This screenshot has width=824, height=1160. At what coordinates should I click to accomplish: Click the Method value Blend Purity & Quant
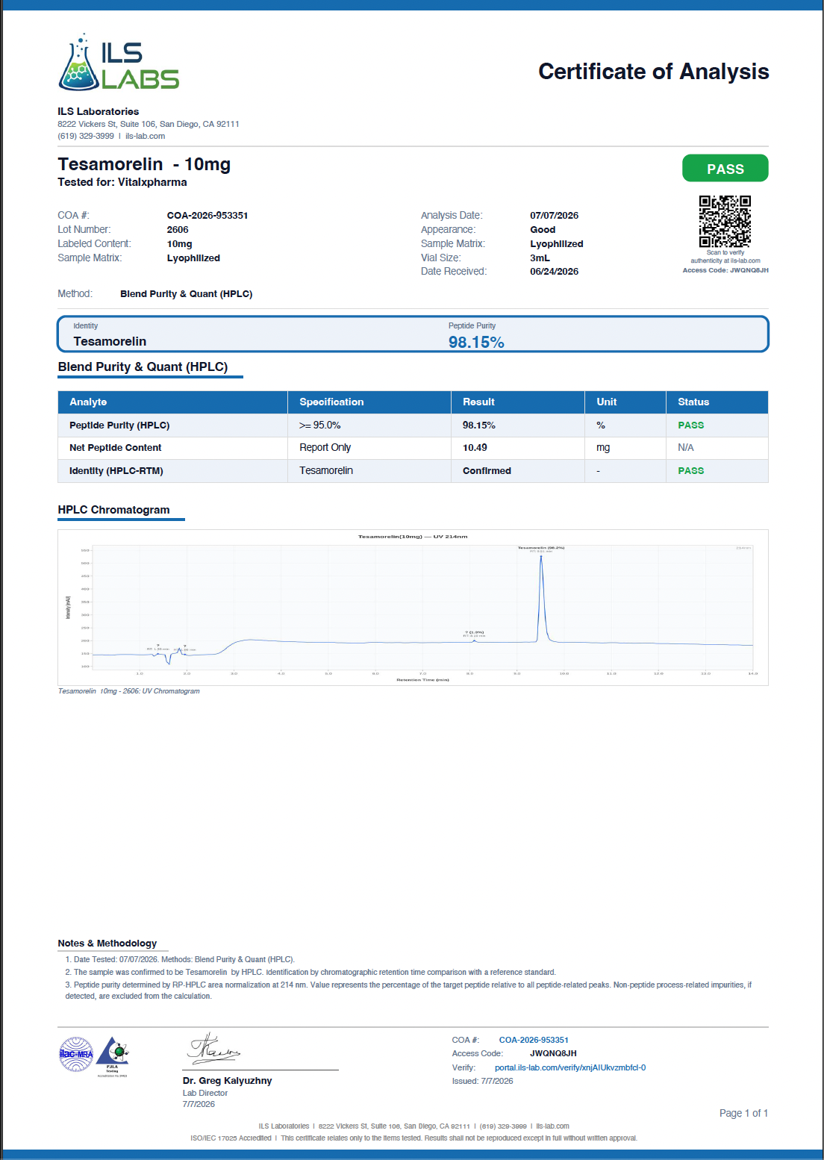tap(187, 294)
